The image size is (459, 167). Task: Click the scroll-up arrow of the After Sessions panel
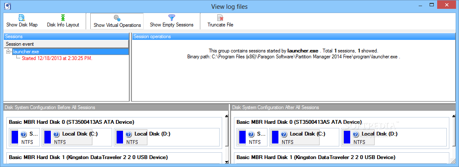(x=454, y=116)
